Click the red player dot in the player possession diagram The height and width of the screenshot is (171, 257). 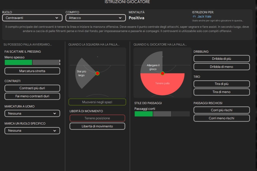coord(162,73)
